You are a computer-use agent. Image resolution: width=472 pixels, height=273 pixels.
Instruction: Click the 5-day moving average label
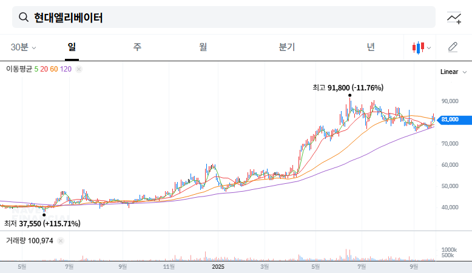(x=36, y=69)
